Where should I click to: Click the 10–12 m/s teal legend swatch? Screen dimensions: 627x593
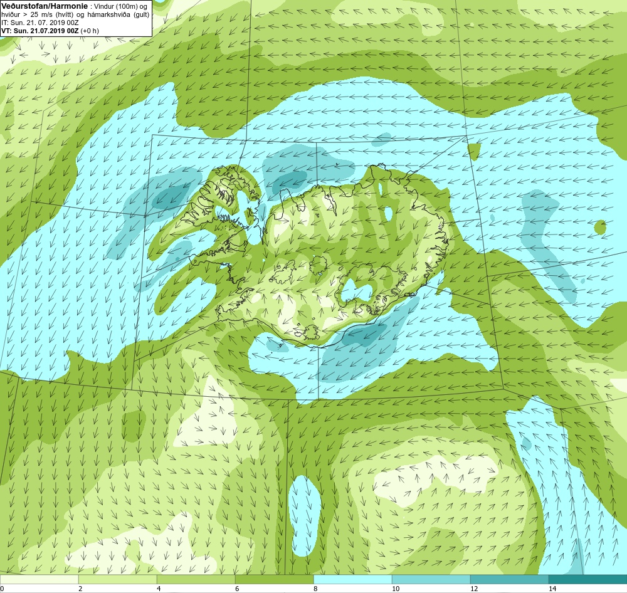click(x=431, y=579)
